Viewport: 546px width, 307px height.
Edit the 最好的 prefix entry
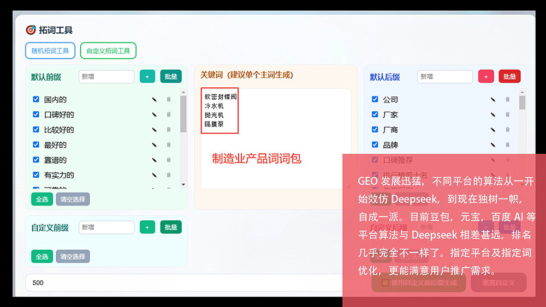point(155,145)
